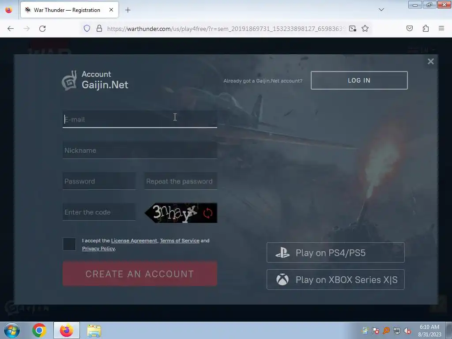Launch Chrome from the taskbar
This screenshot has height=339, width=452.
pos(39,330)
